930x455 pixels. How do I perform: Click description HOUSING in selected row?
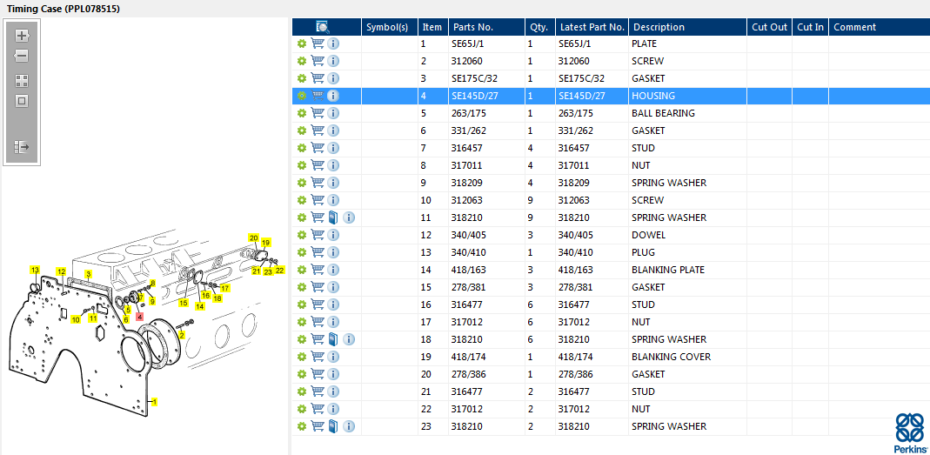click(x=653, y=96)
